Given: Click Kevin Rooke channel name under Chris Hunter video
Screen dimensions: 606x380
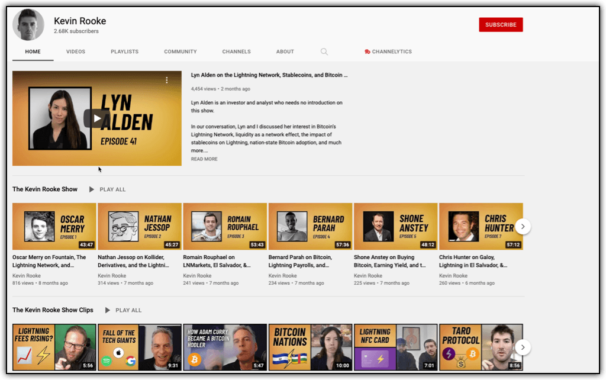Looking at the screenshot, I should tap(453, 276).
